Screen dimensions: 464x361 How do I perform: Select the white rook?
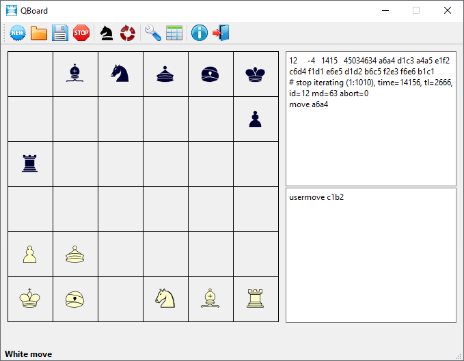pos(256,299)
